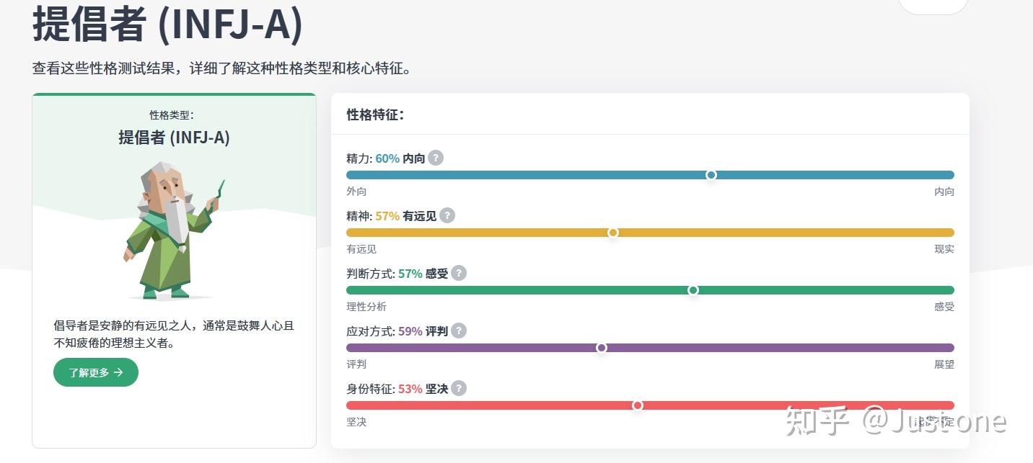Open help tooltip for 精神 trait
This screenshot has height=463, width=1033.
447,215
